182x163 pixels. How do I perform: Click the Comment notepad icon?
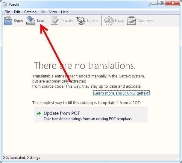[132, 21]
